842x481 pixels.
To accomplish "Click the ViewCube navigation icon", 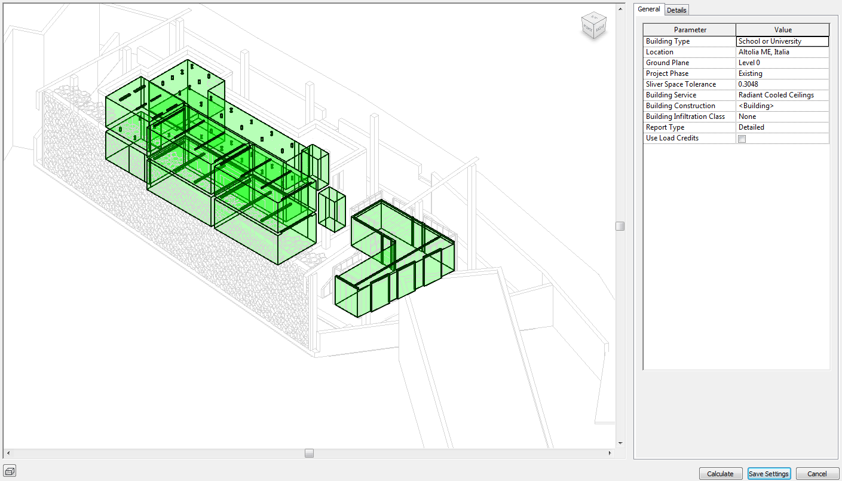I will (x=593, y=27).
